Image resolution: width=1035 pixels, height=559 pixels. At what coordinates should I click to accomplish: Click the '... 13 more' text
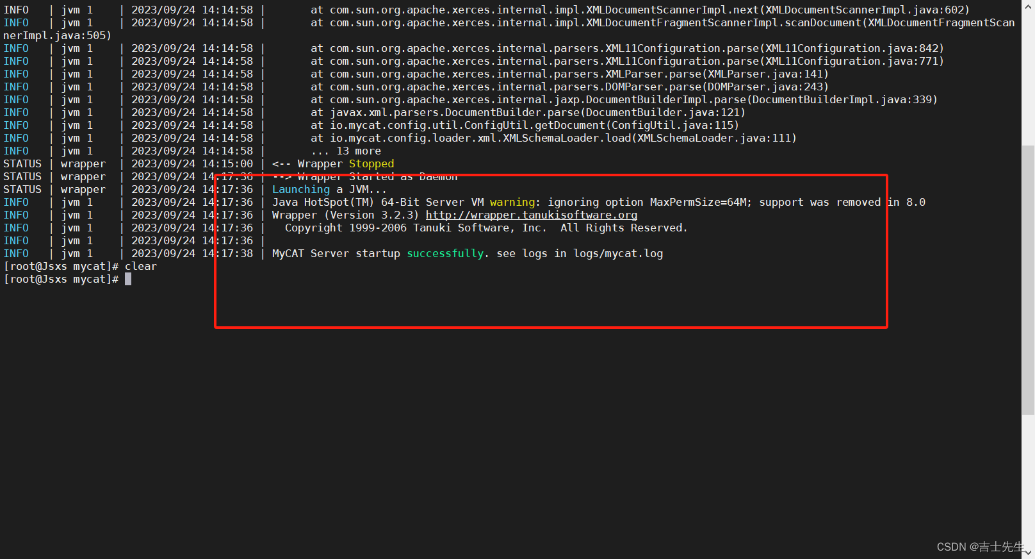[x=346, y=151]
